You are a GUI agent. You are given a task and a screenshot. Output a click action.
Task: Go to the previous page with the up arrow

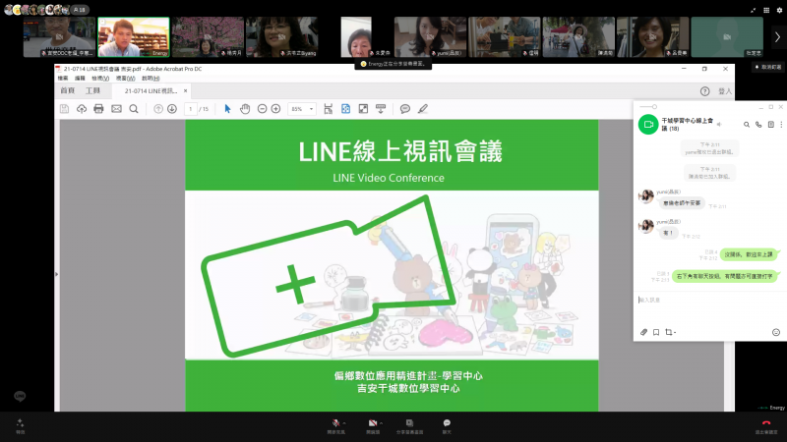tap(158, 109)
